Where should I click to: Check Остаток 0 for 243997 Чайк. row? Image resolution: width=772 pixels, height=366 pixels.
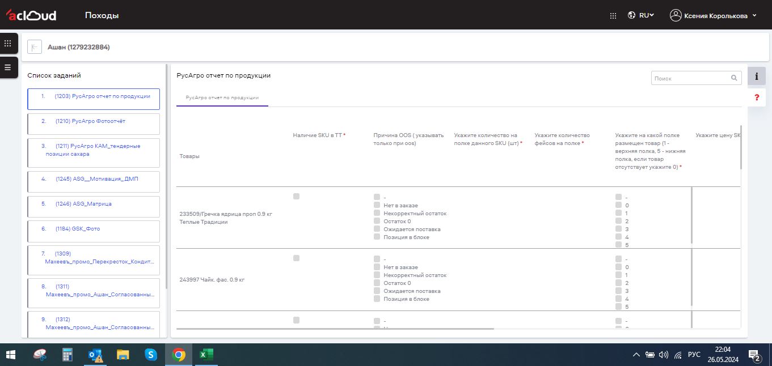click(x=377, y=283)
